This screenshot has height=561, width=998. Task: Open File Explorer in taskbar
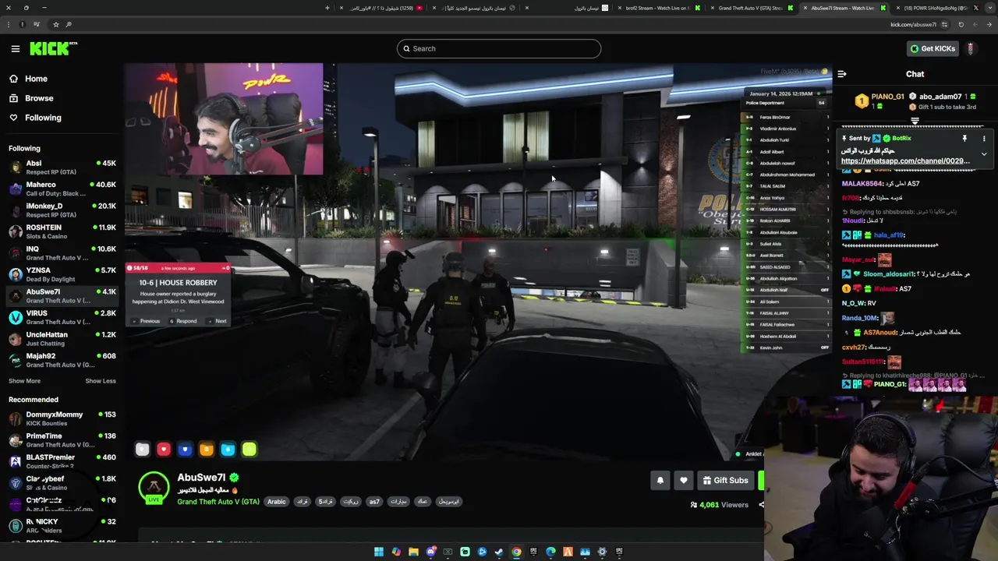pos(413,552)
